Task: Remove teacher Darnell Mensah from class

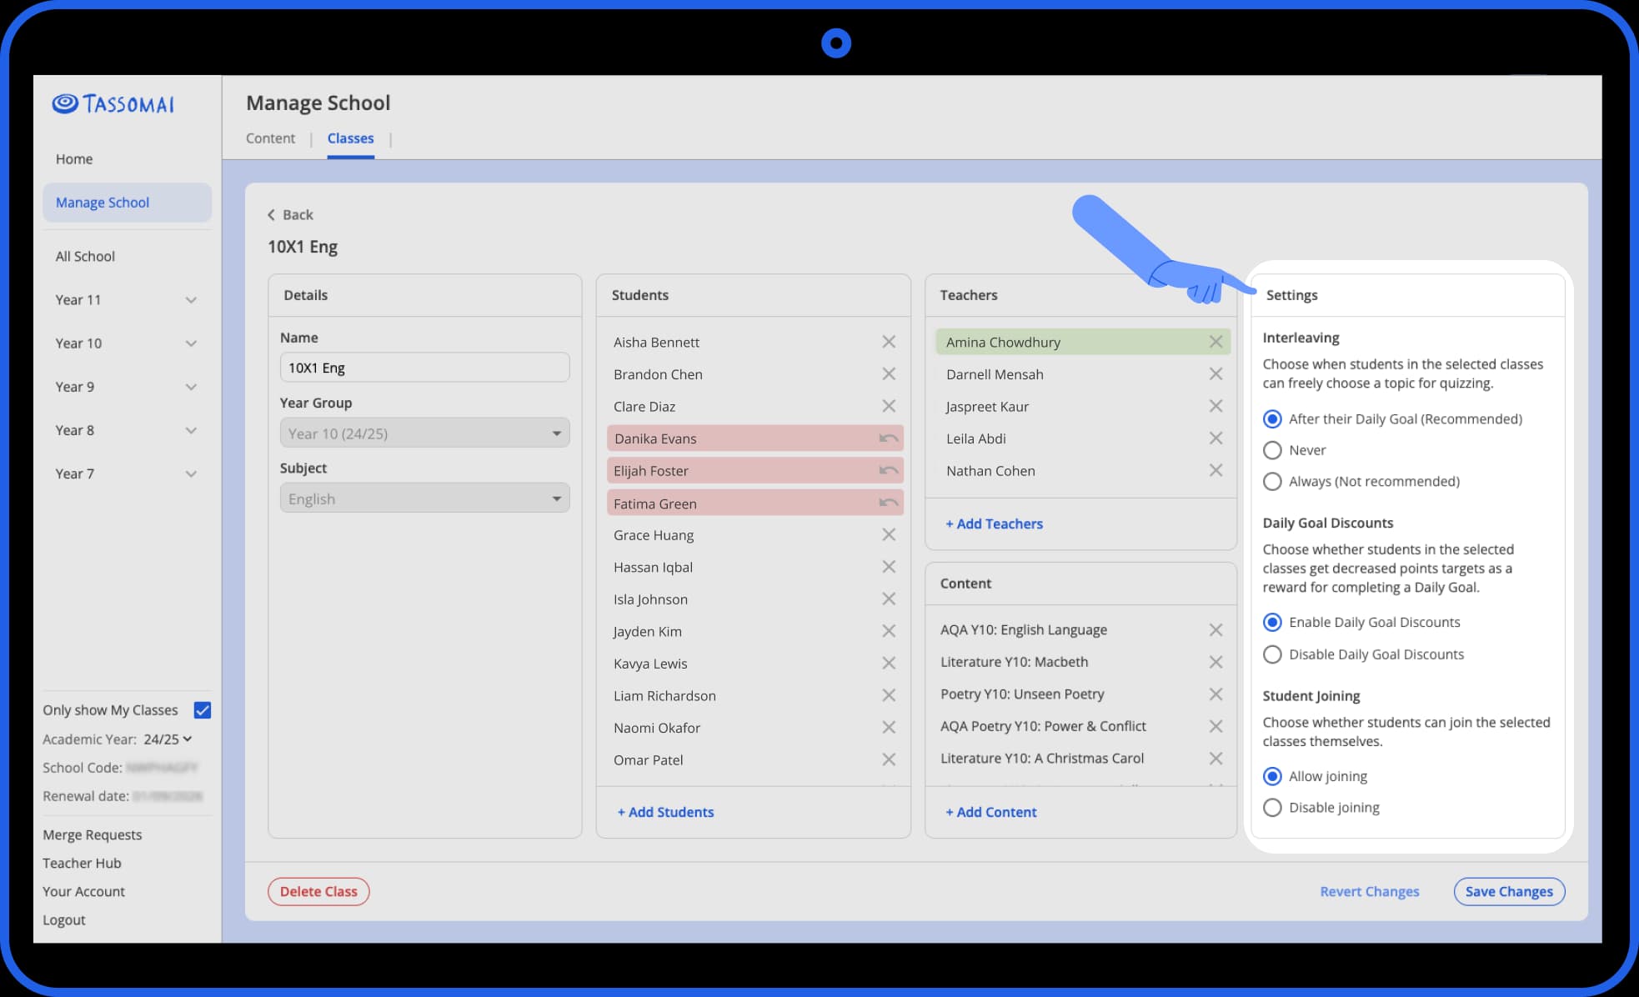Action: pyautogui.click(x=1215, y=374)
